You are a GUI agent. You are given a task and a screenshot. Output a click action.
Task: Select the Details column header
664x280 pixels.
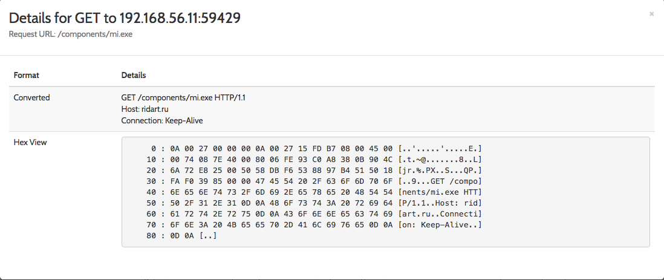click(134, 75)
